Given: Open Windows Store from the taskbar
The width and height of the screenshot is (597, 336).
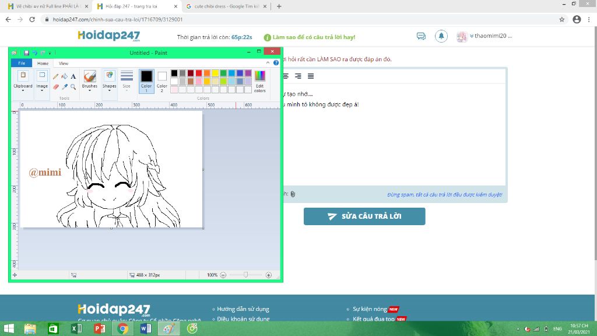Looking at the screenshot, I should tap(53, 328).
